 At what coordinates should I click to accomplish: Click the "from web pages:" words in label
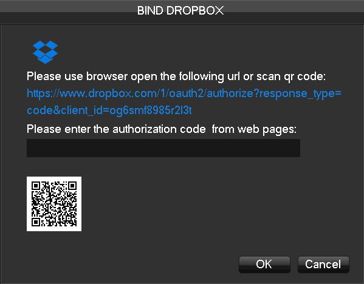tap(254, 129)
